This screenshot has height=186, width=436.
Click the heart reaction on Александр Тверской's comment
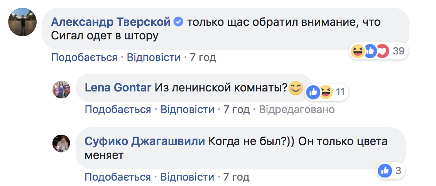tap(382, 51)
